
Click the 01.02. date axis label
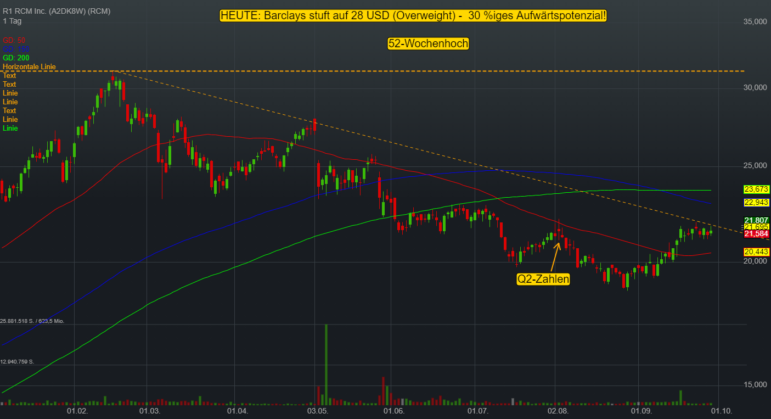pyautogui.click(x=77, y=411)
